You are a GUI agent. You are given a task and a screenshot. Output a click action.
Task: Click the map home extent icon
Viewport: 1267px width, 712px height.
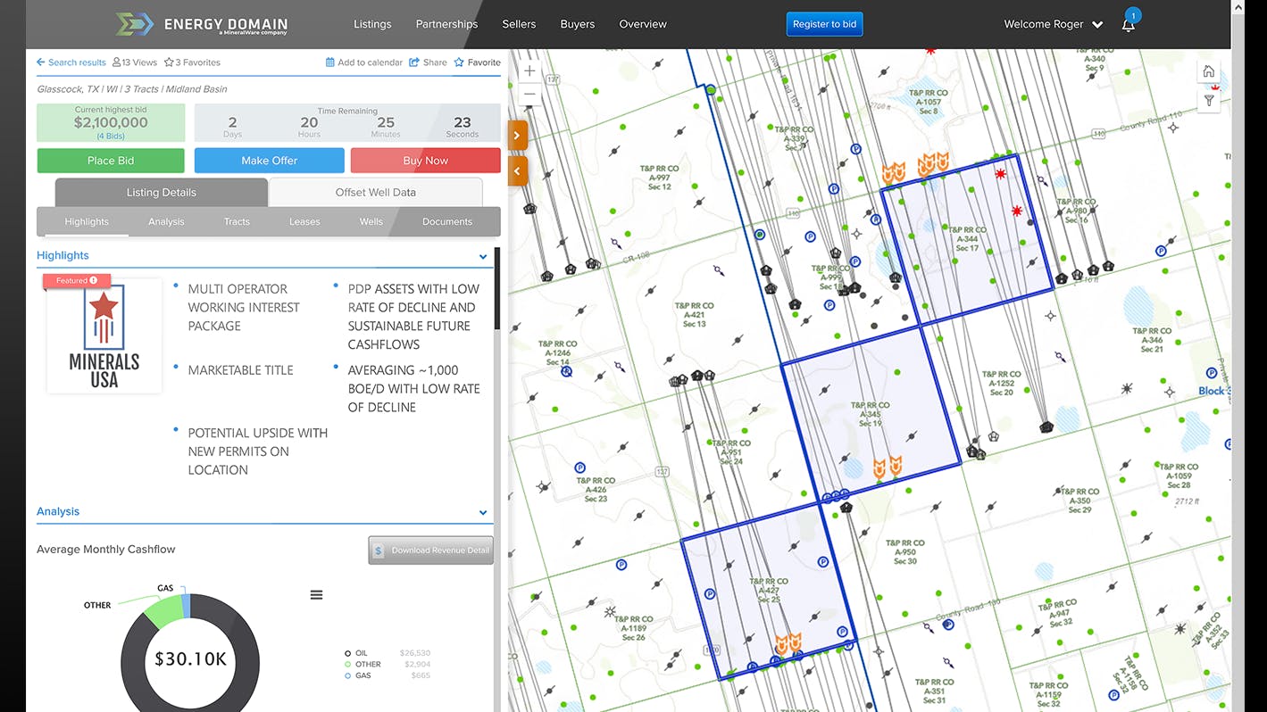pos(1208,71)
